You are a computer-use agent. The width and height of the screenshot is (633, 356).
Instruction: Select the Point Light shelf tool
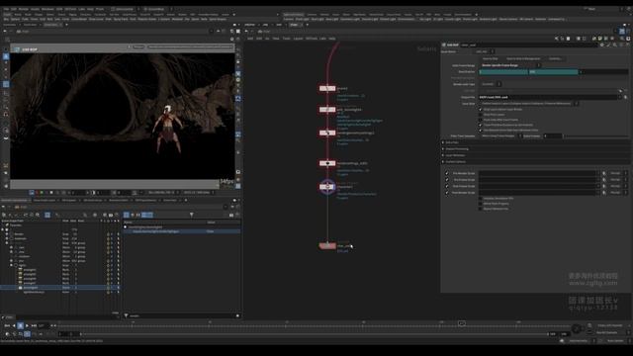coord(302,19)
